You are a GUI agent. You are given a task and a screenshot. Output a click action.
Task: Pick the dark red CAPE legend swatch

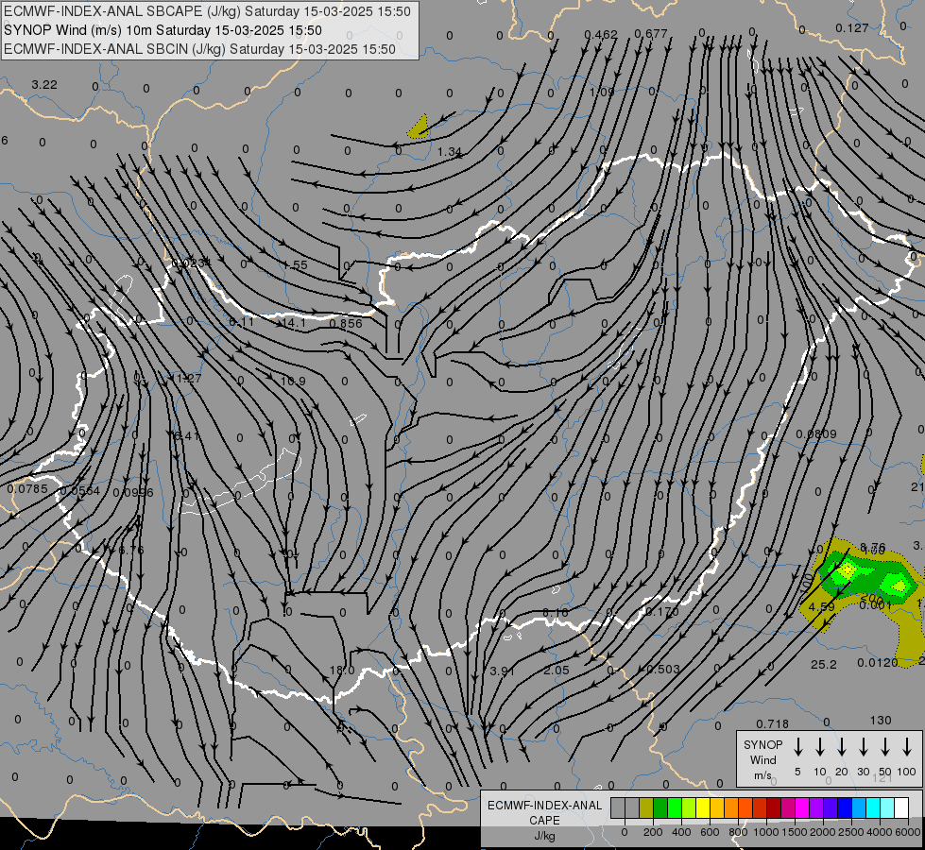coord(774,808)
